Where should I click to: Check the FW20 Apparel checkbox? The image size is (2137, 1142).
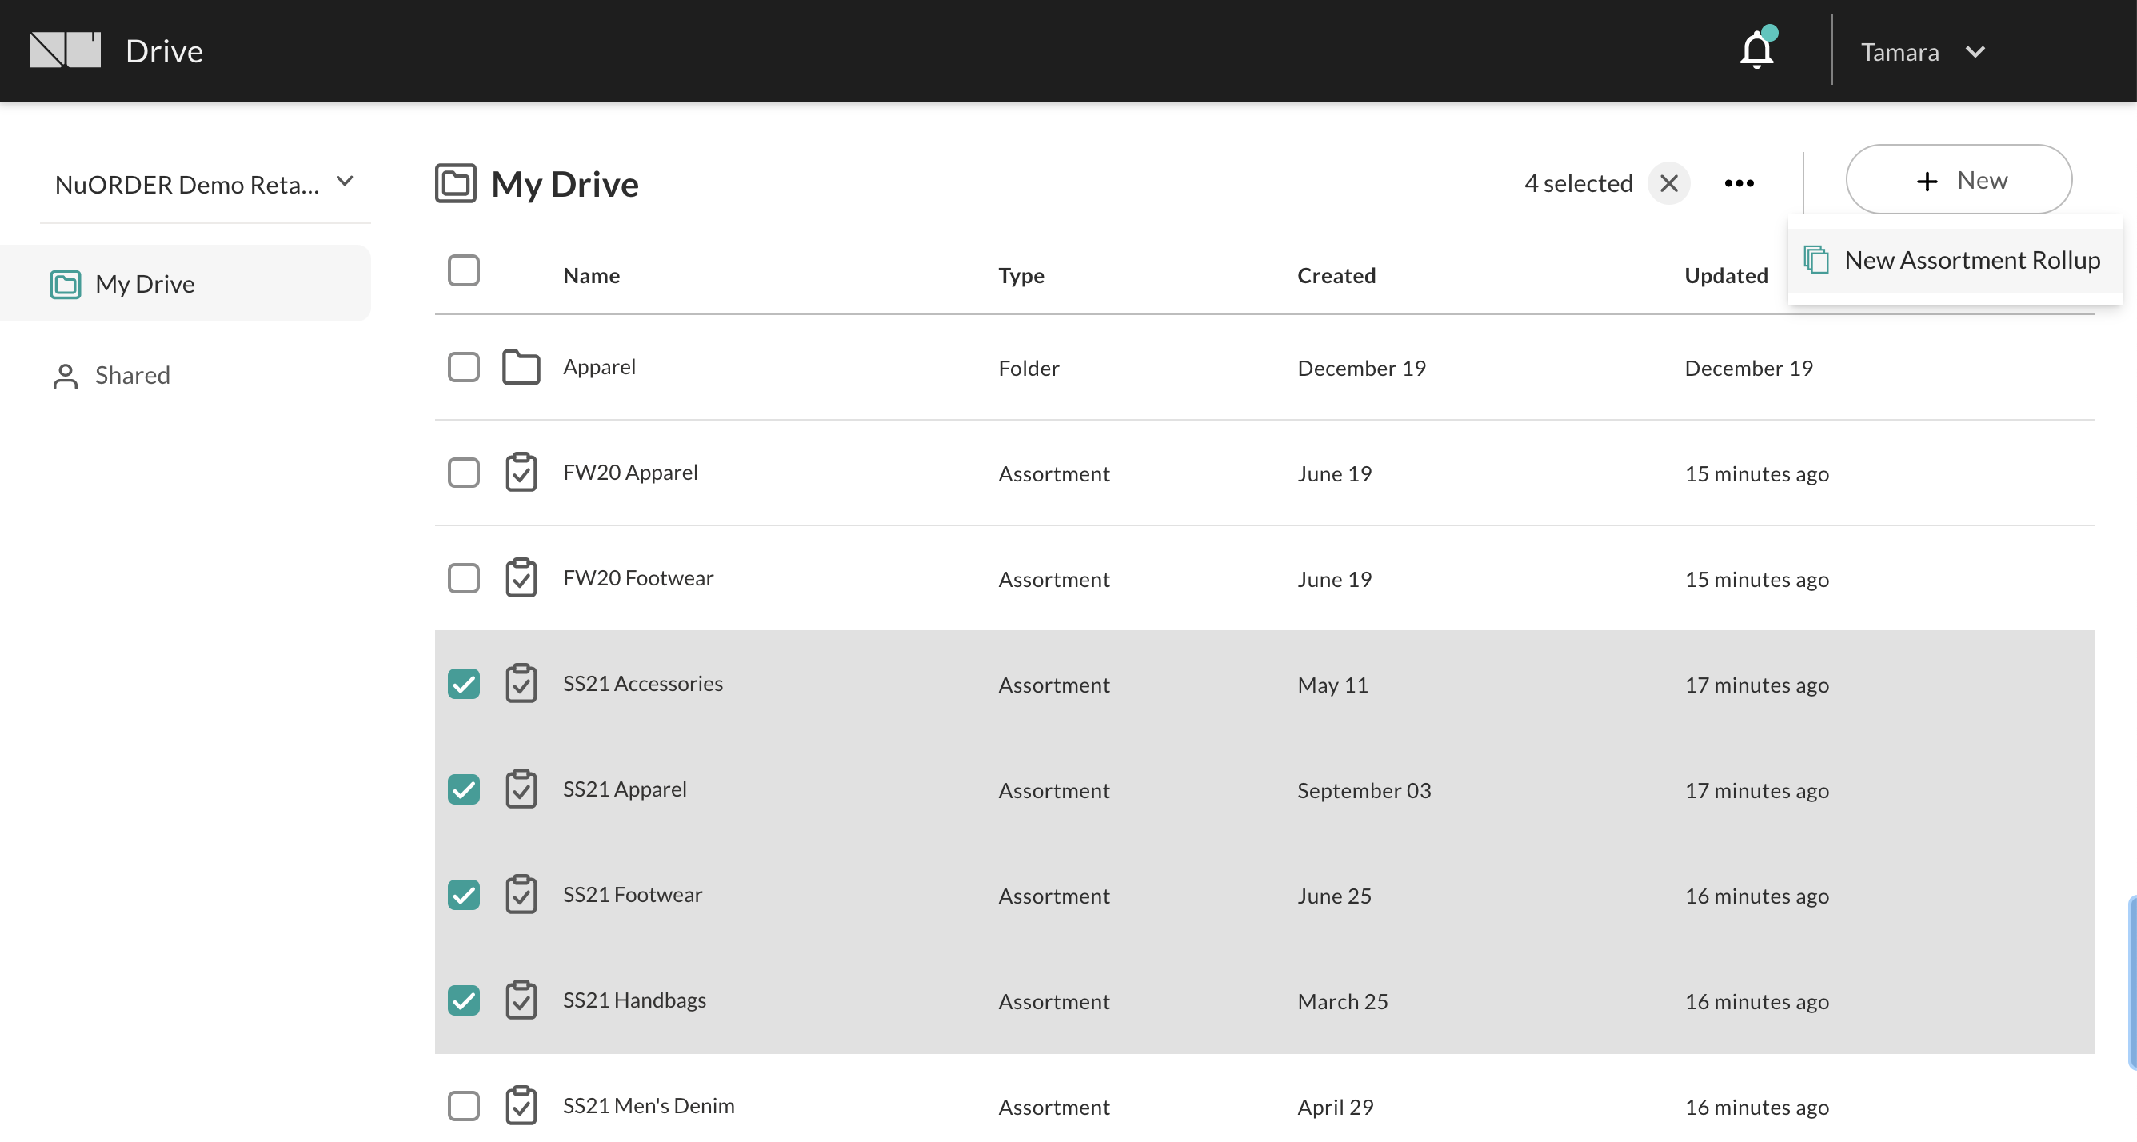(464, 472)
